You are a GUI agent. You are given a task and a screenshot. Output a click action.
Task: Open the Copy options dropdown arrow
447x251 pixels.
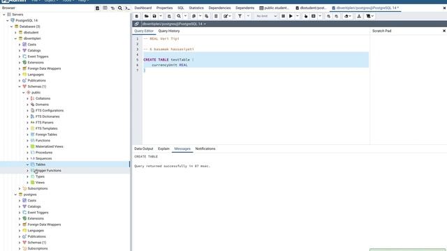point(200,16)
